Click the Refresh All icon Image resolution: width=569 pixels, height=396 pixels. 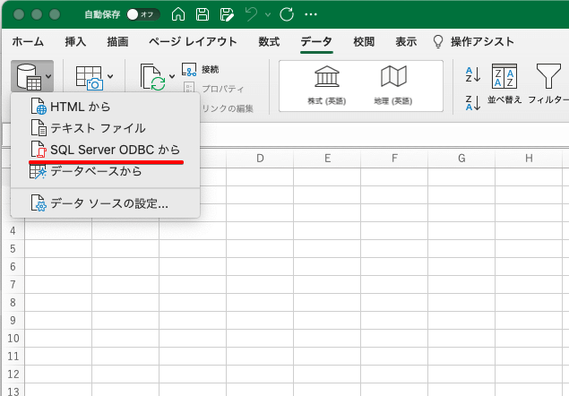(x=152, y=77)
